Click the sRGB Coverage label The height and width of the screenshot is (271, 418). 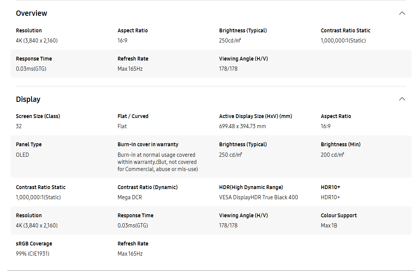pyautogui.click(x=34, y=244)
